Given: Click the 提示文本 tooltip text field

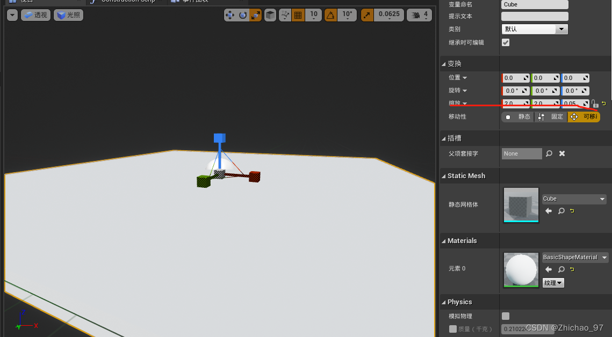Looking at the screenshot, I should pyautogui.click(x=535, y=16).
